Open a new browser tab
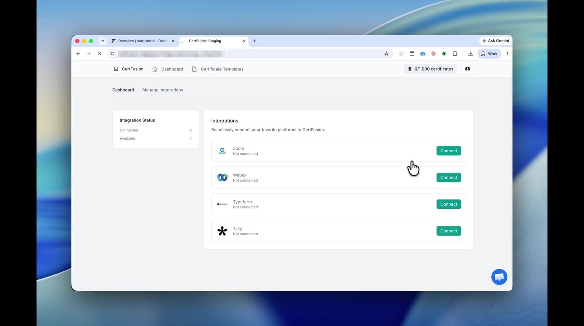Viewport: 584px width, 326px height. pyautogui.click(x=254, y=41)
